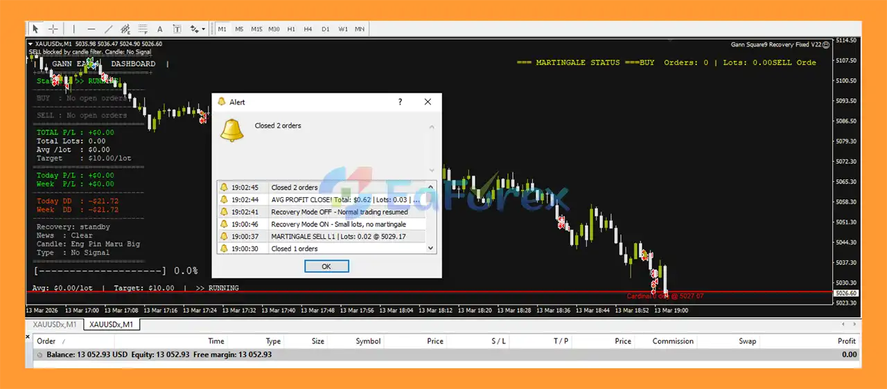Choose the text tool A
Screen dimensions: 887x389
click(x=160, y=29)
